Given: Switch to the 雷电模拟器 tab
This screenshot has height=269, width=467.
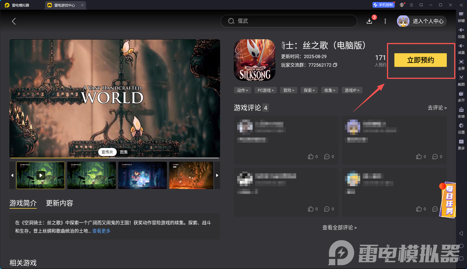Looking at the screenshot, I should tap(21, 5).
